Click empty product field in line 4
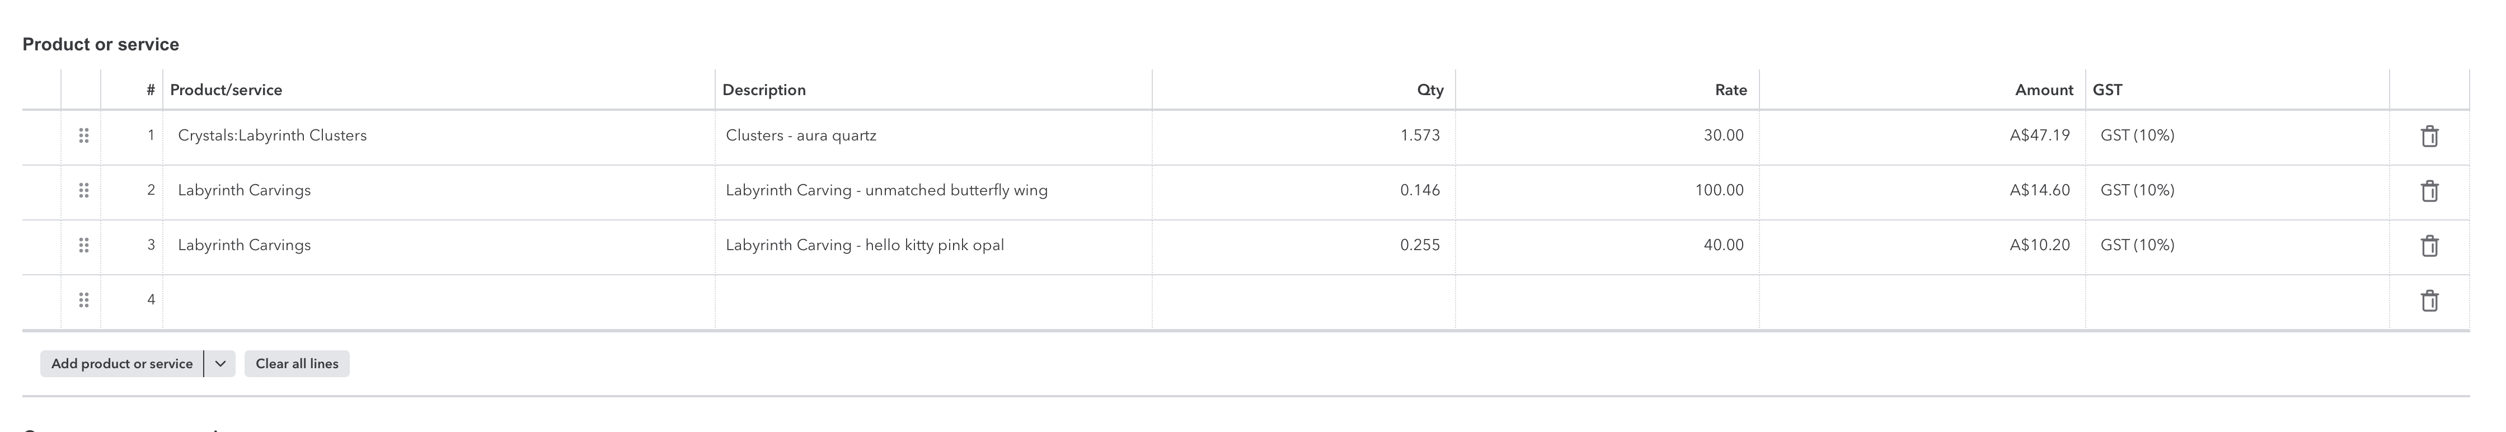 438,300
